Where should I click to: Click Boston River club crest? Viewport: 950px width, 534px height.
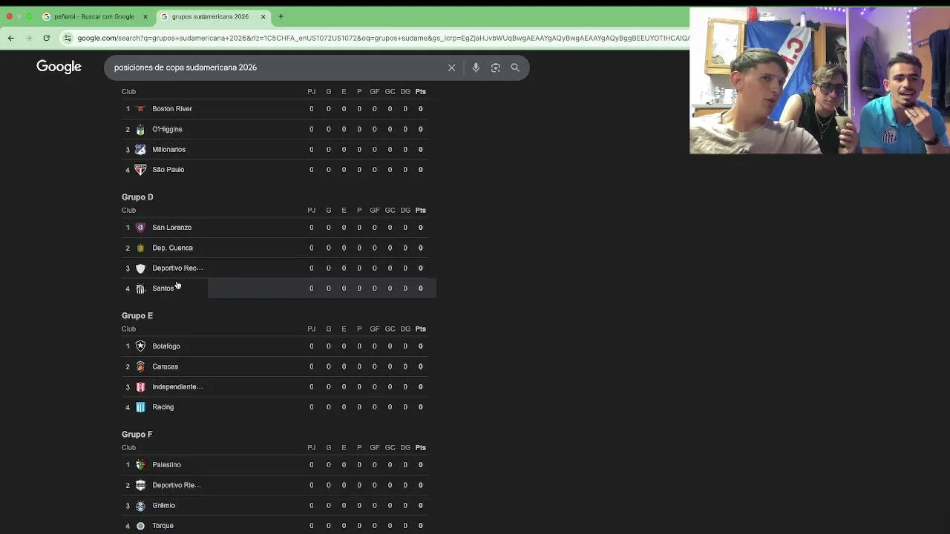click(140, 109)
